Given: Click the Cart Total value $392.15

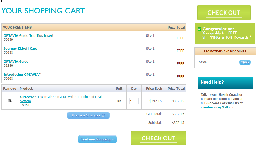Looking at the screenshot, I should coord(178,114).
